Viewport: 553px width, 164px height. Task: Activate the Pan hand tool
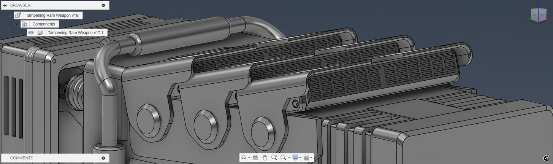click(x=265, y=158)
